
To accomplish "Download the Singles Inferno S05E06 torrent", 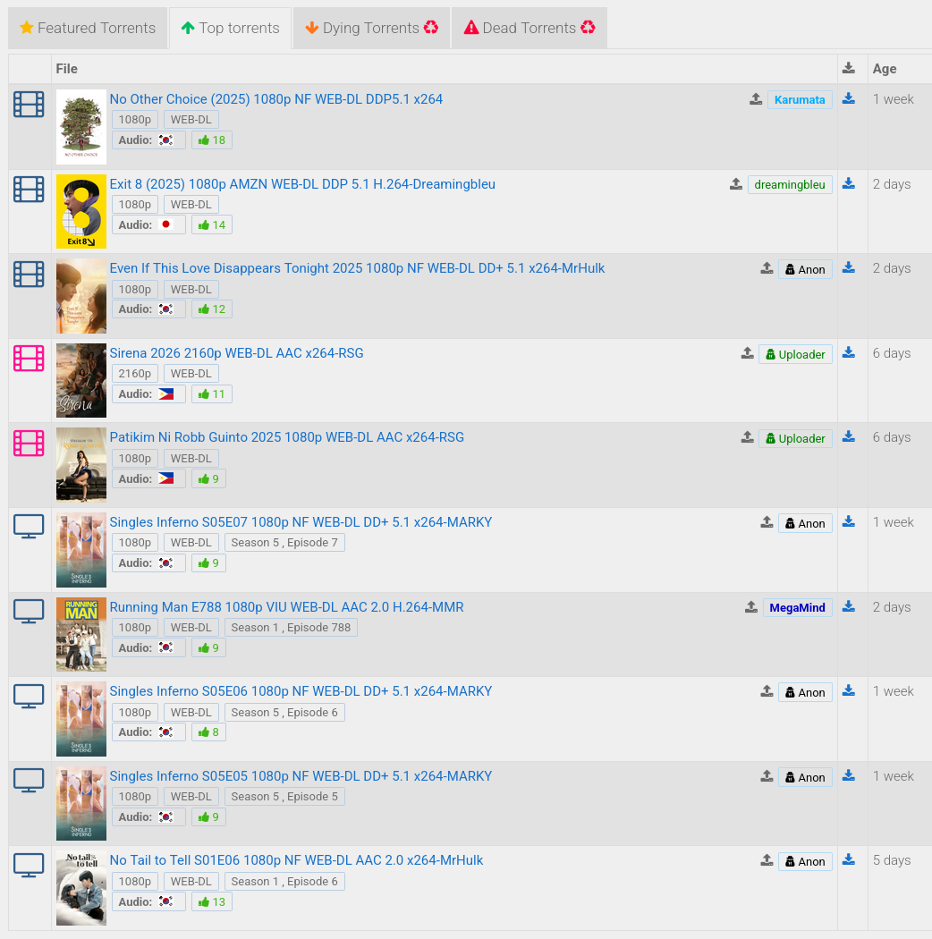I will coord(849,690).
